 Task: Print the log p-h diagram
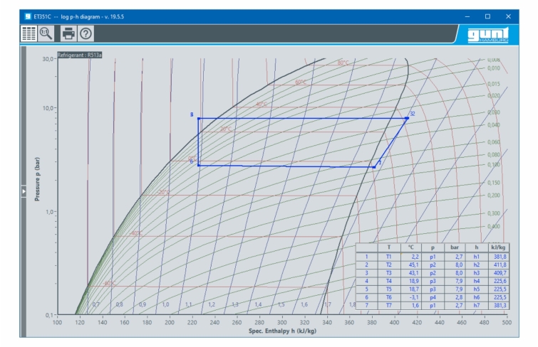68,33
